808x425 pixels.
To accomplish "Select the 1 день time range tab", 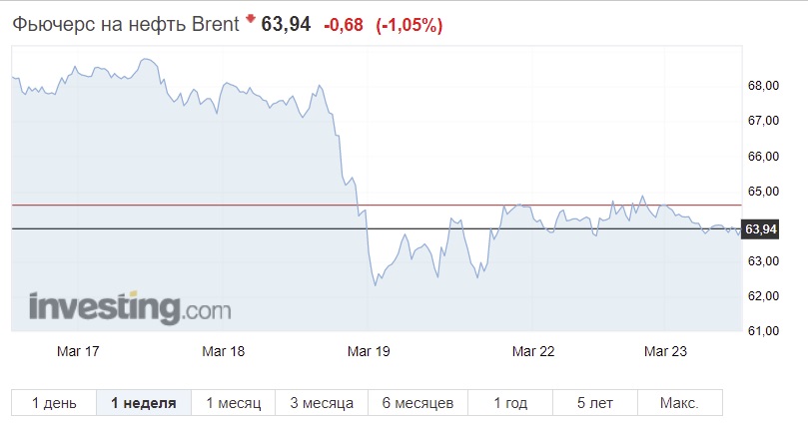I will [54, 402].
